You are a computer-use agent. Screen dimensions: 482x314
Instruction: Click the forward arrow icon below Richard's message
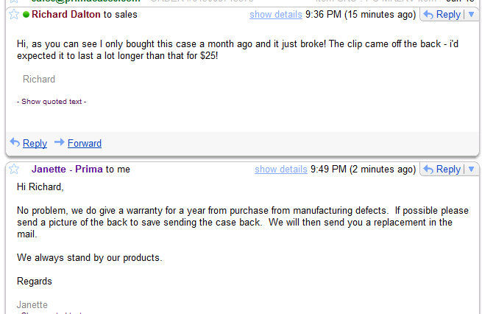(60, 143)
